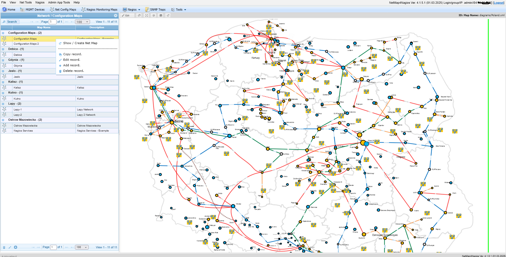Click the blue plus add icon in bottom pager
Screen dimensions: 506x257
point(16,247)
